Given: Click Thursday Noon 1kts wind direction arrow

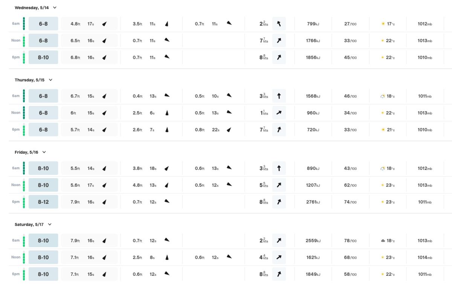Looking at the screenshot, I should [x=279, y=113].
